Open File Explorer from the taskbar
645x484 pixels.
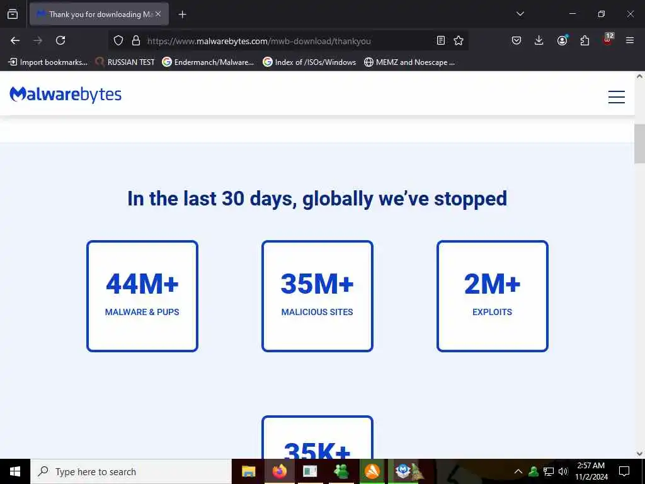248,471
